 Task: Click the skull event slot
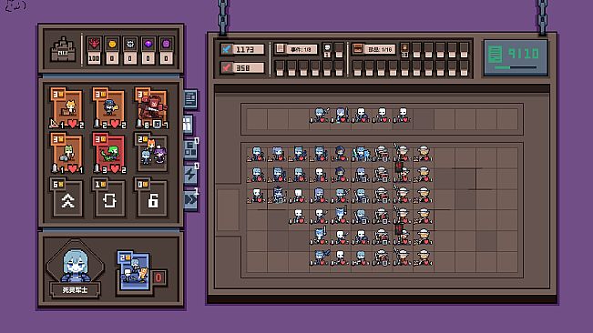327,50
